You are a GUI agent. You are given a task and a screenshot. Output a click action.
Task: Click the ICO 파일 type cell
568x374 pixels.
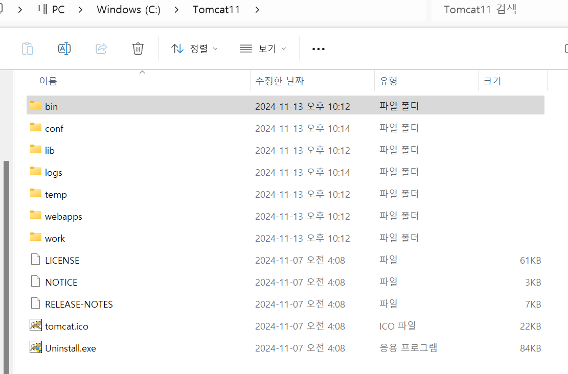(398, 326)
